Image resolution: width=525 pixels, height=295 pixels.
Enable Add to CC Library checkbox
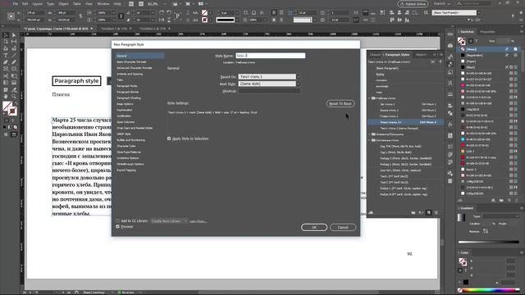[x=117, y=220]
